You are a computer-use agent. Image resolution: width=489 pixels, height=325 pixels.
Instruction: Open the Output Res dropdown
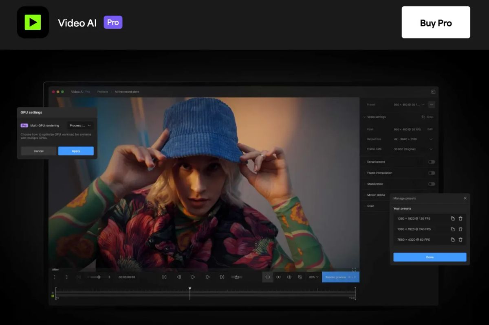413,139
